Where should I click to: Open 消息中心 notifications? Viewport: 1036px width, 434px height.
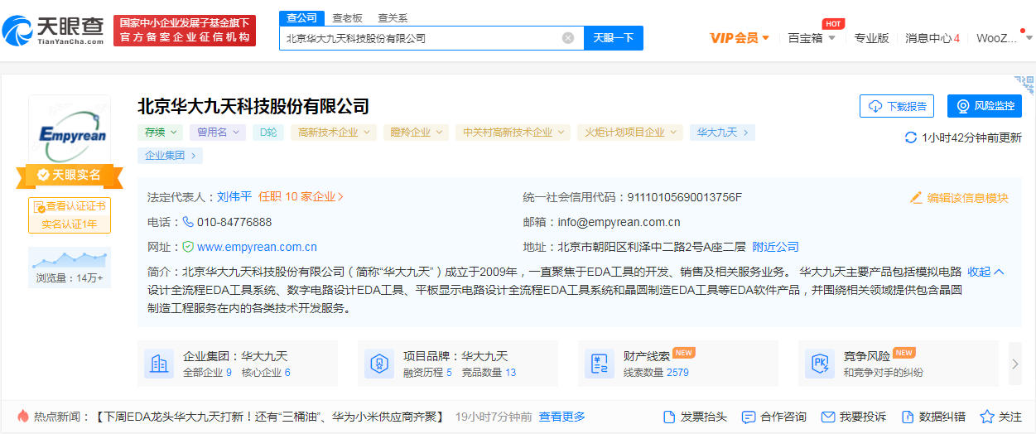coord(932,38)
